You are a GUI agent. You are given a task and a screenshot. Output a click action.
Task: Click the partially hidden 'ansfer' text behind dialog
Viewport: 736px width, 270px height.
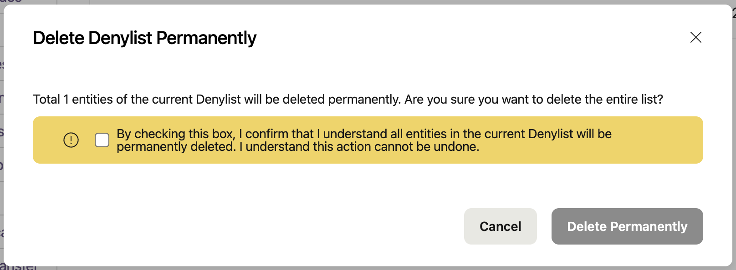tap(19, 267)
